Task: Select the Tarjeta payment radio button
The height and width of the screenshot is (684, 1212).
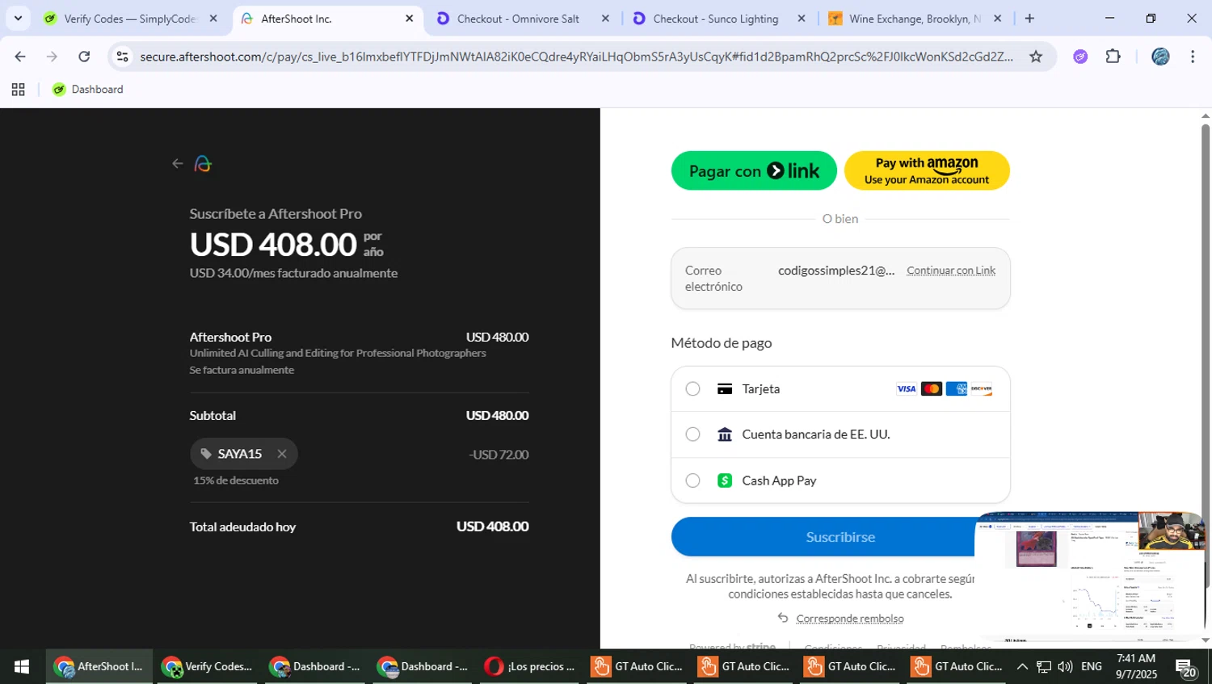Action: (692, 389)
